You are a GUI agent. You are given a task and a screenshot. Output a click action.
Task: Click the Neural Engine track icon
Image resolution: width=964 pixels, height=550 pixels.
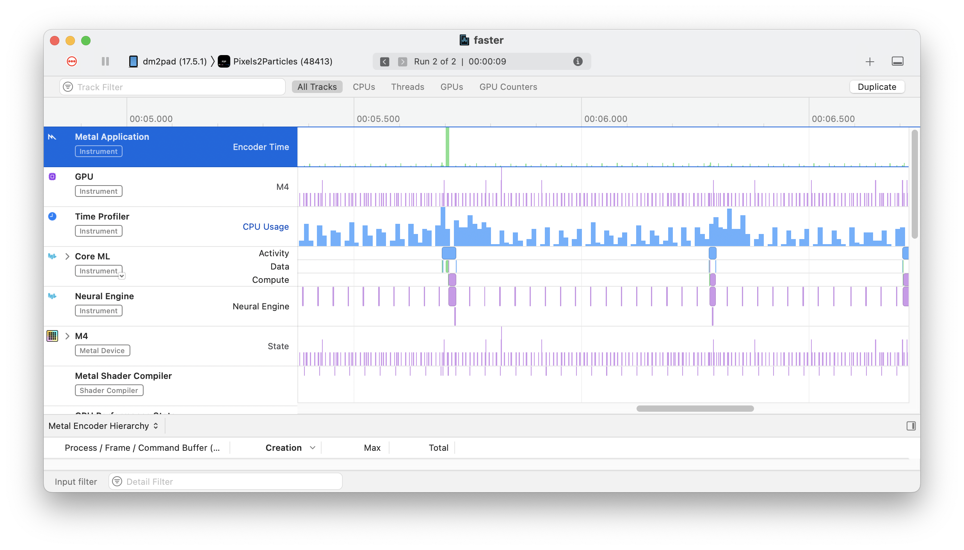coord(52,296)
